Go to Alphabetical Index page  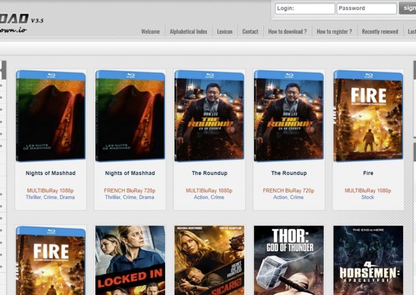click(x=188, y=32)
